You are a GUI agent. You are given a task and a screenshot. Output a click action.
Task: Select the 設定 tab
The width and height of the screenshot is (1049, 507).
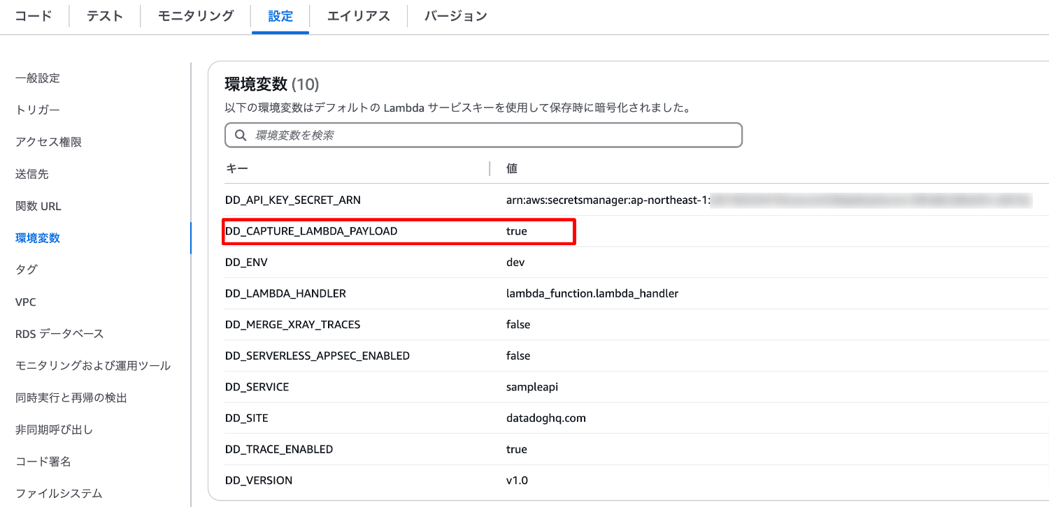[280, 16]
